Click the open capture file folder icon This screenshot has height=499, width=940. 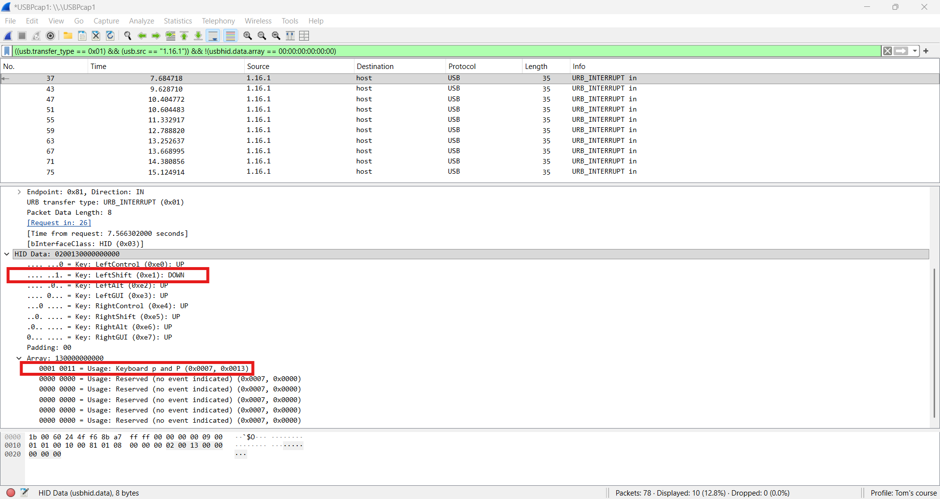[68, 36]
